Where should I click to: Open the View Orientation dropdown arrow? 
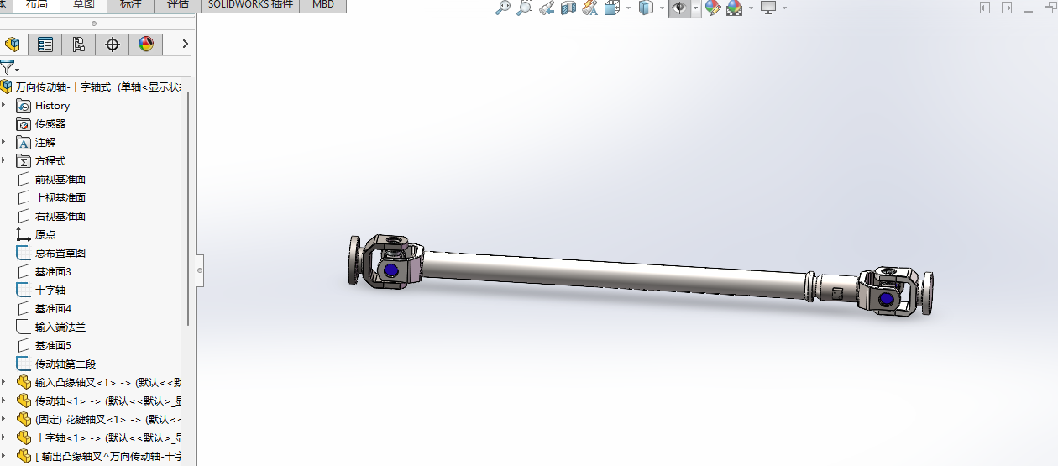(x=628, y=8)
